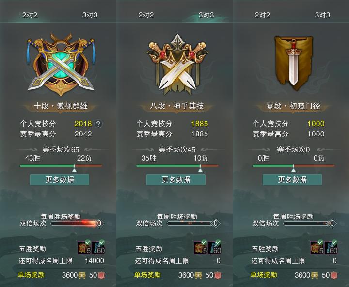
Task: Click 更多数据 button in the 零段 panel
Action: [292, 180]
